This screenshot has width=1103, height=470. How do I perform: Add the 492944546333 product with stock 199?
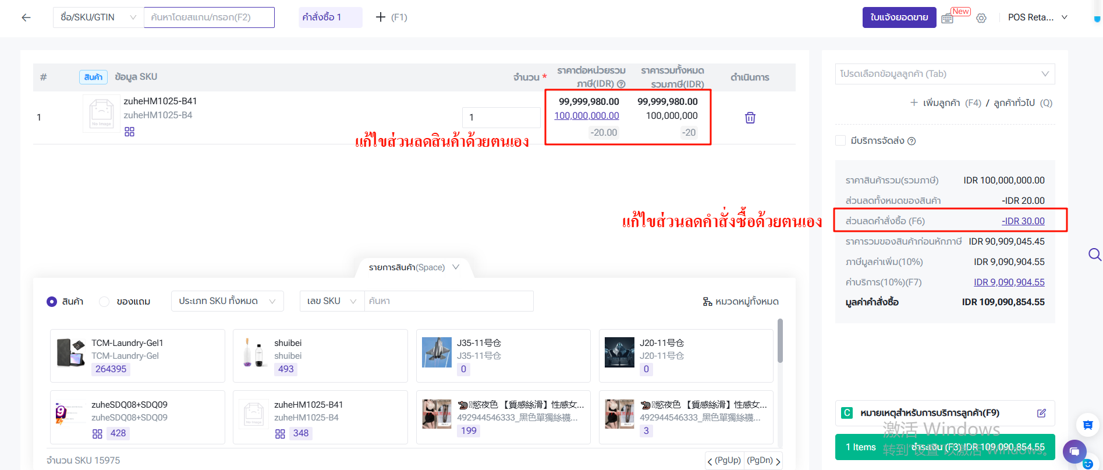pyautogui.click(x=503, y=418)
